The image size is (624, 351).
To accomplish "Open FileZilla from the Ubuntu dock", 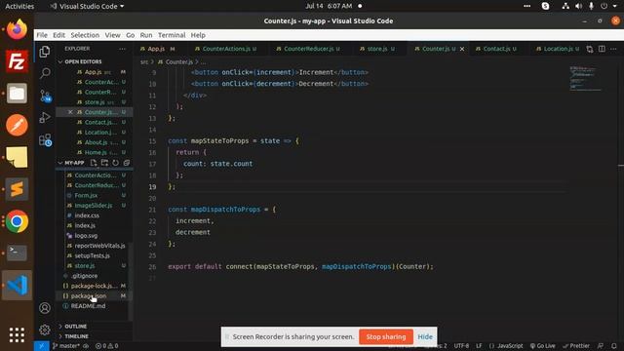I will coord(17,61).
